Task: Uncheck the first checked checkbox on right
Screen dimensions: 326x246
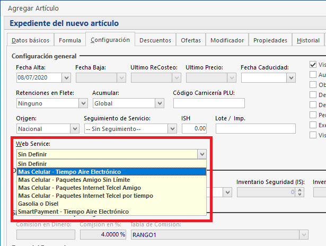Action: point(313,65)
